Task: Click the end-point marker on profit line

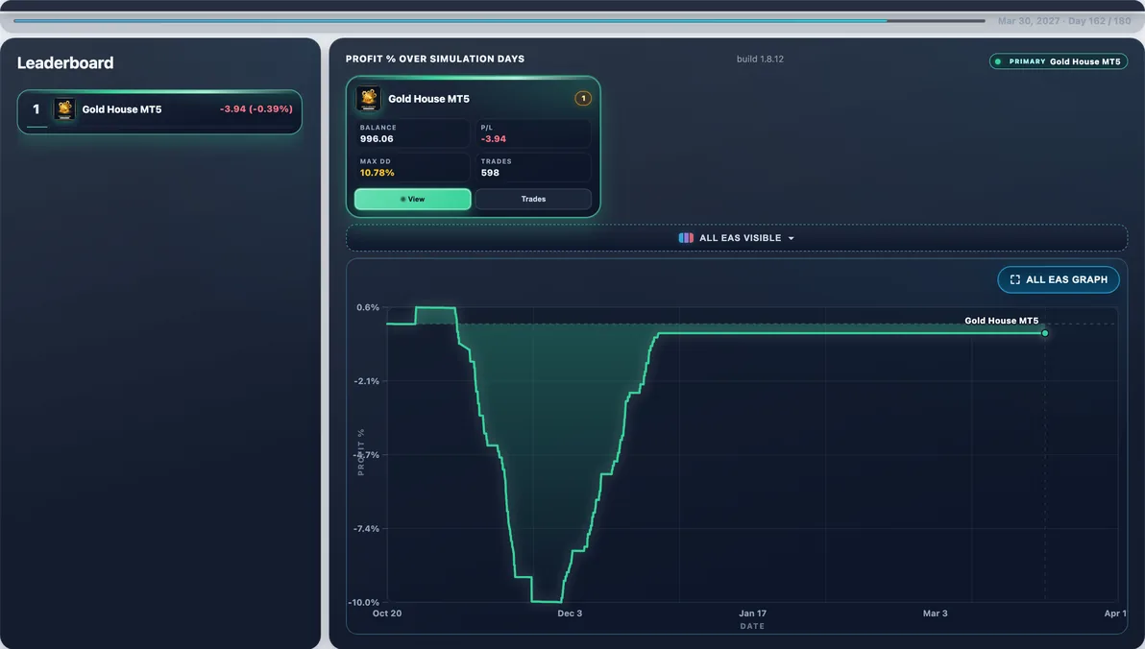Action: pos(1045,333)
